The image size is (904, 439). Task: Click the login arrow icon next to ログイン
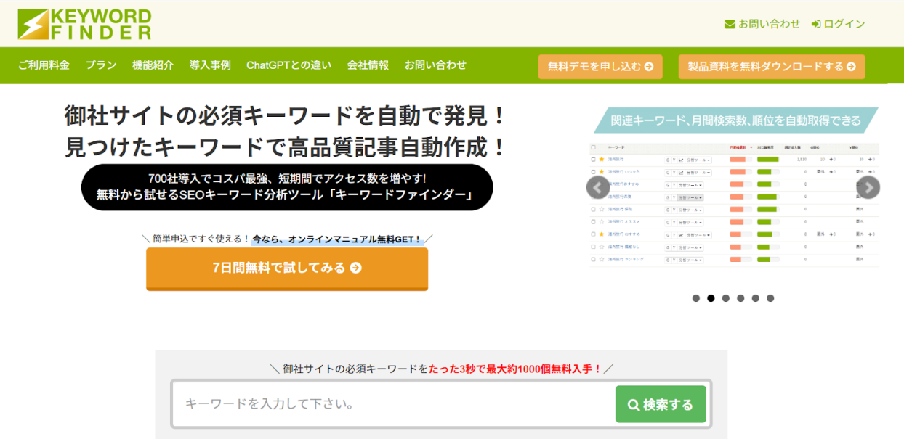point(816,25)
